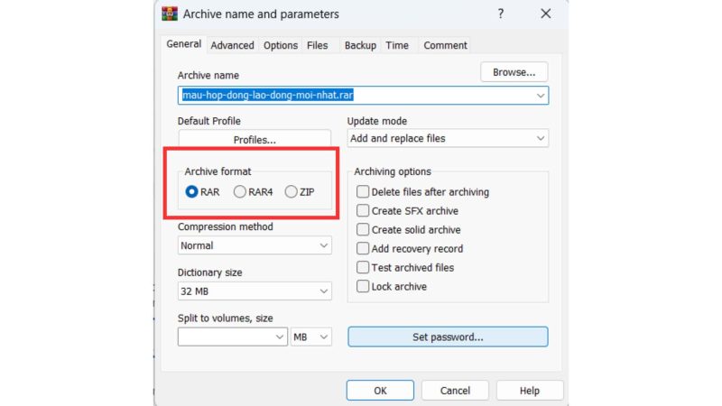The width and height of the screenshot is (722, 406).
Task: Click the question mark help icon
Action: pos(501,14)
